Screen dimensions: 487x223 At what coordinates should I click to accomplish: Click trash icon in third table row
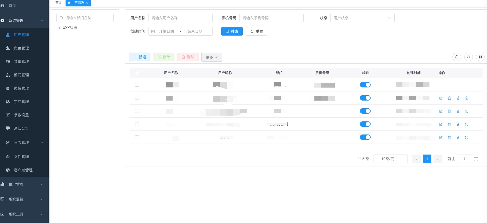(x=450, y=111)
